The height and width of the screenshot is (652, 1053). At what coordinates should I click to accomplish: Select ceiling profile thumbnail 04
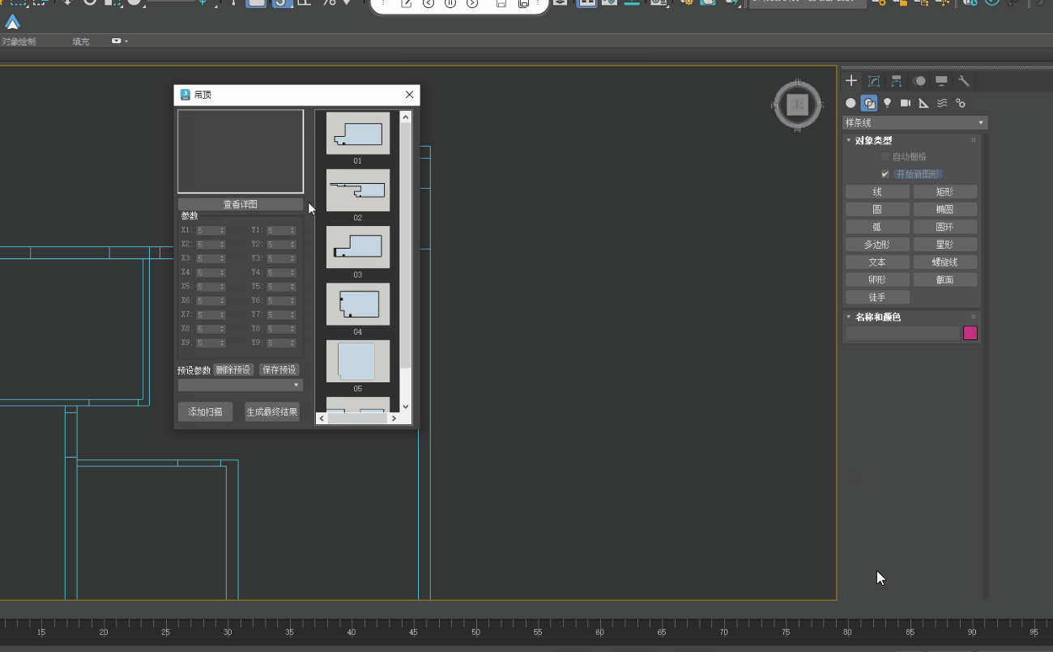point(358,304)
